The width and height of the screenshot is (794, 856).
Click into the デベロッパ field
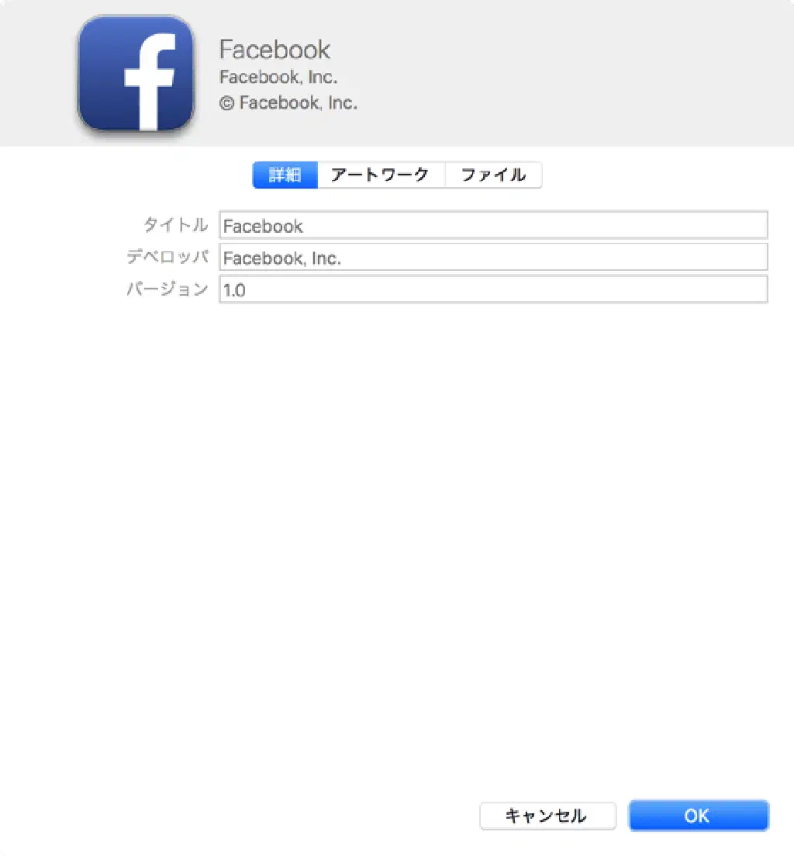[493, 257]
